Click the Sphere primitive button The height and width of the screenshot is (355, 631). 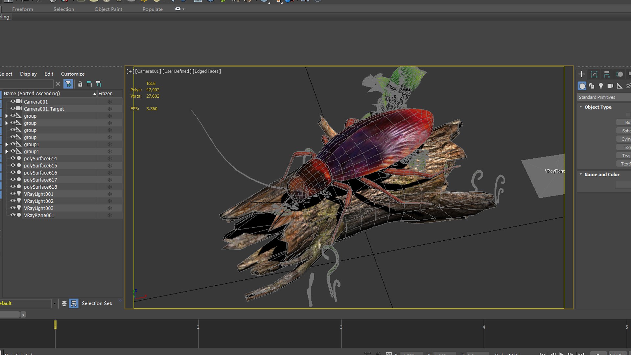click(624, 131)
